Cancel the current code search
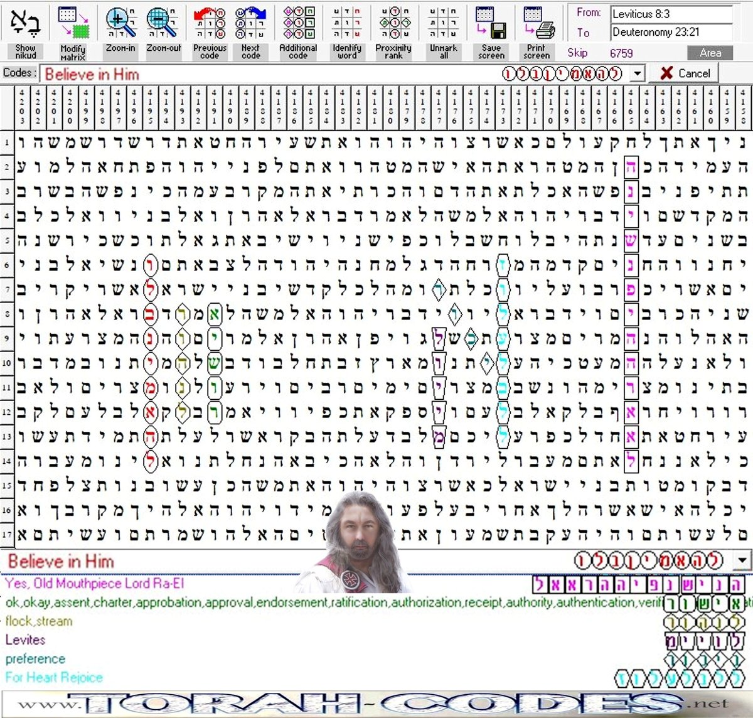Viewport: 753px width, 718px height. click(x=683, y=73)
